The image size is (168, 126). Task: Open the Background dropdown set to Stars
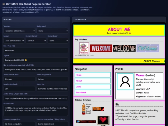(x=52, y=31)
